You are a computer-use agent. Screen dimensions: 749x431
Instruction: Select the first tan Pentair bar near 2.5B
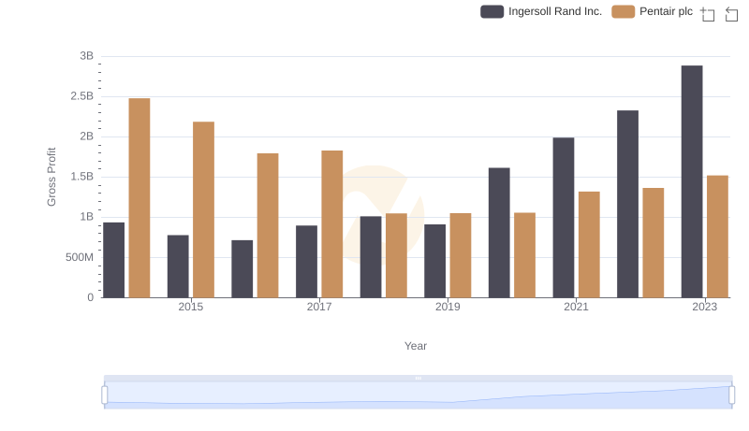140,198
